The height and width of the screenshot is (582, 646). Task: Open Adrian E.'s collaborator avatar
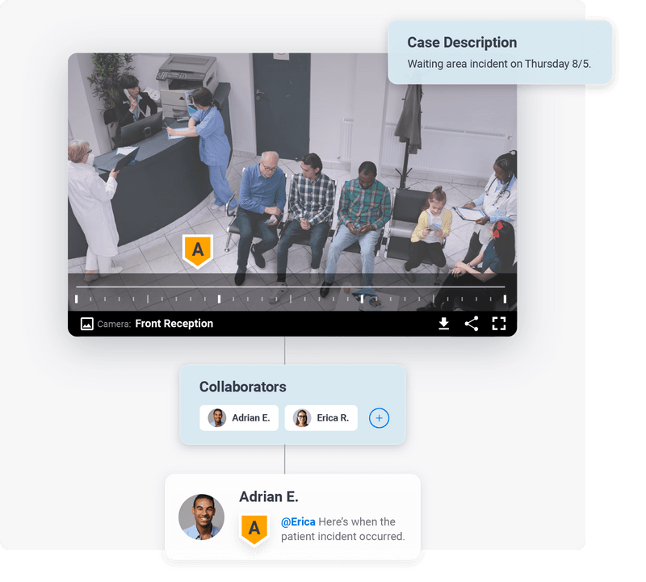(216, 418)
